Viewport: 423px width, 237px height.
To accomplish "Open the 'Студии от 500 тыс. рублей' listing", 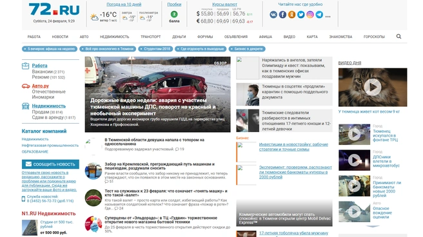I will (x=57, y=224).
